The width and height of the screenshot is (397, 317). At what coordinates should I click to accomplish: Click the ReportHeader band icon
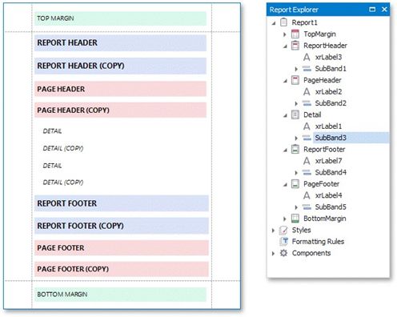click(295, 46)
